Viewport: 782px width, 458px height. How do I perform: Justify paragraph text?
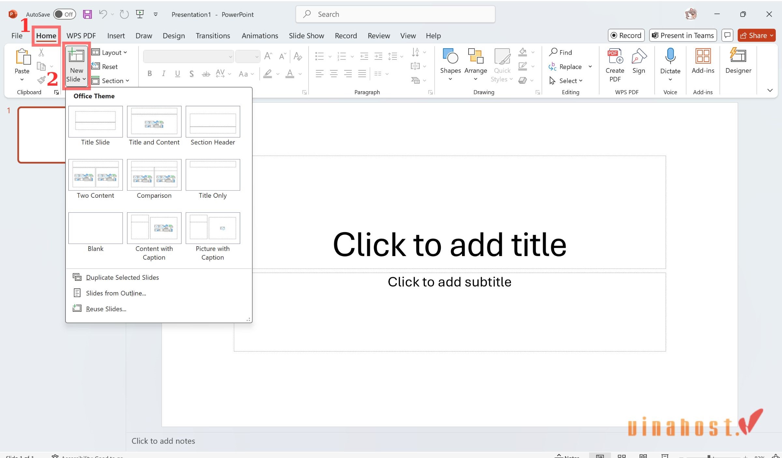point(362,74)
